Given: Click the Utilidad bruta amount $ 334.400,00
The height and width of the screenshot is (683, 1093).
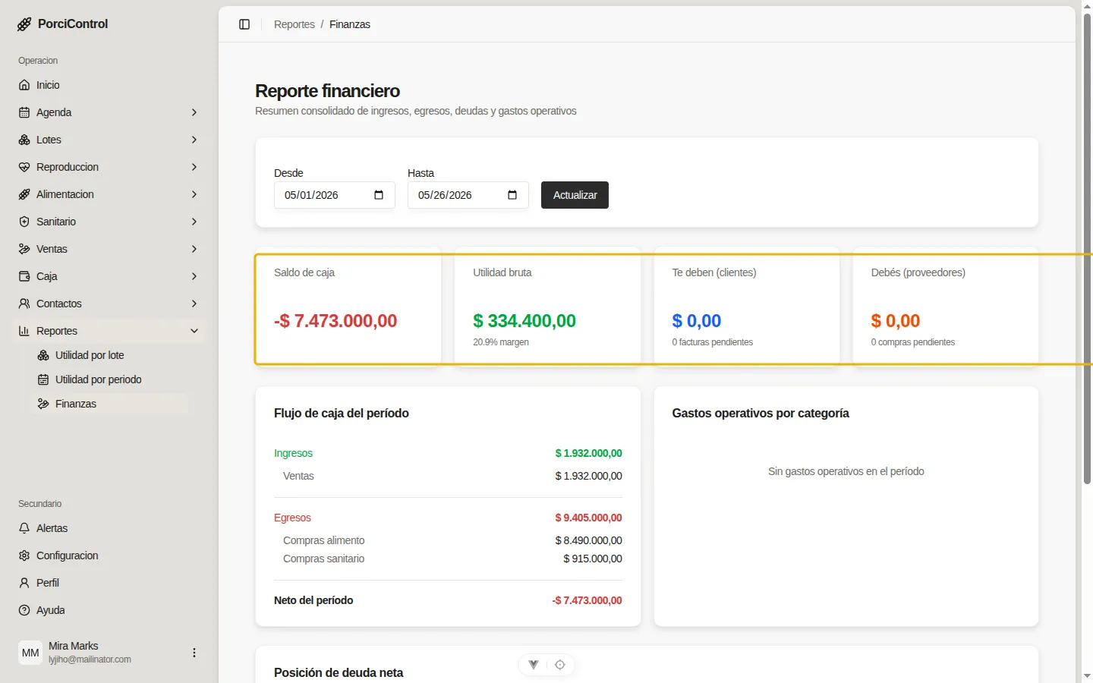Looking at the screenshot, I should click(x=524, y=321).
